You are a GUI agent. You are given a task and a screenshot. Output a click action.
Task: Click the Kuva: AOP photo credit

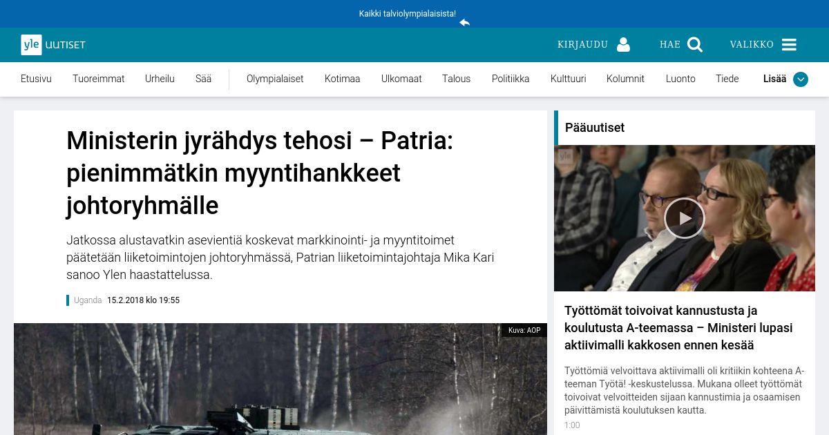click(x=524, y=330)
